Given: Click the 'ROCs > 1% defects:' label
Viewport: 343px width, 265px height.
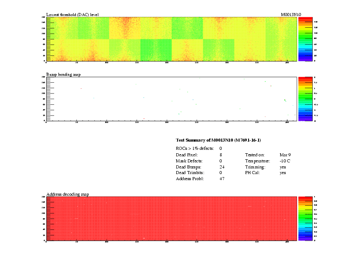Looking at the screenshot, I should (x=195, y=149).
